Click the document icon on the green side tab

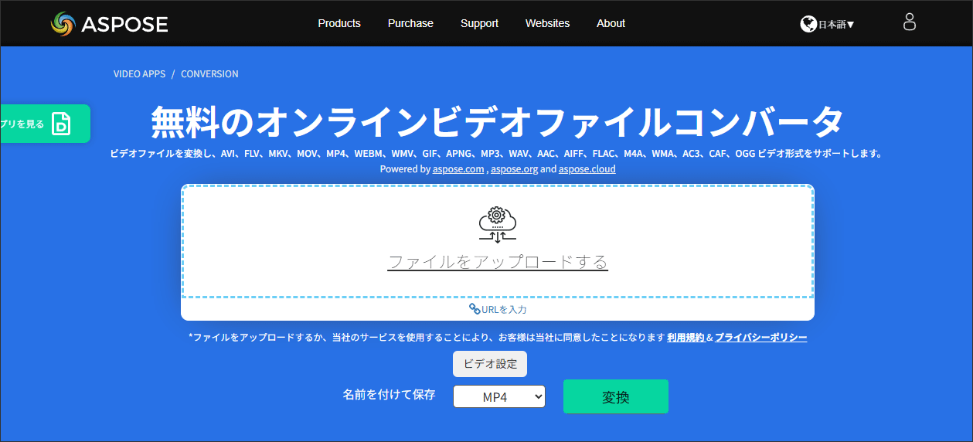click(x=61, y=124)
